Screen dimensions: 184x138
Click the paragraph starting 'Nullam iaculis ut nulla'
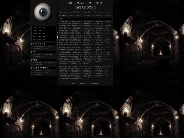pyautogui.click(x=85, y=56)
